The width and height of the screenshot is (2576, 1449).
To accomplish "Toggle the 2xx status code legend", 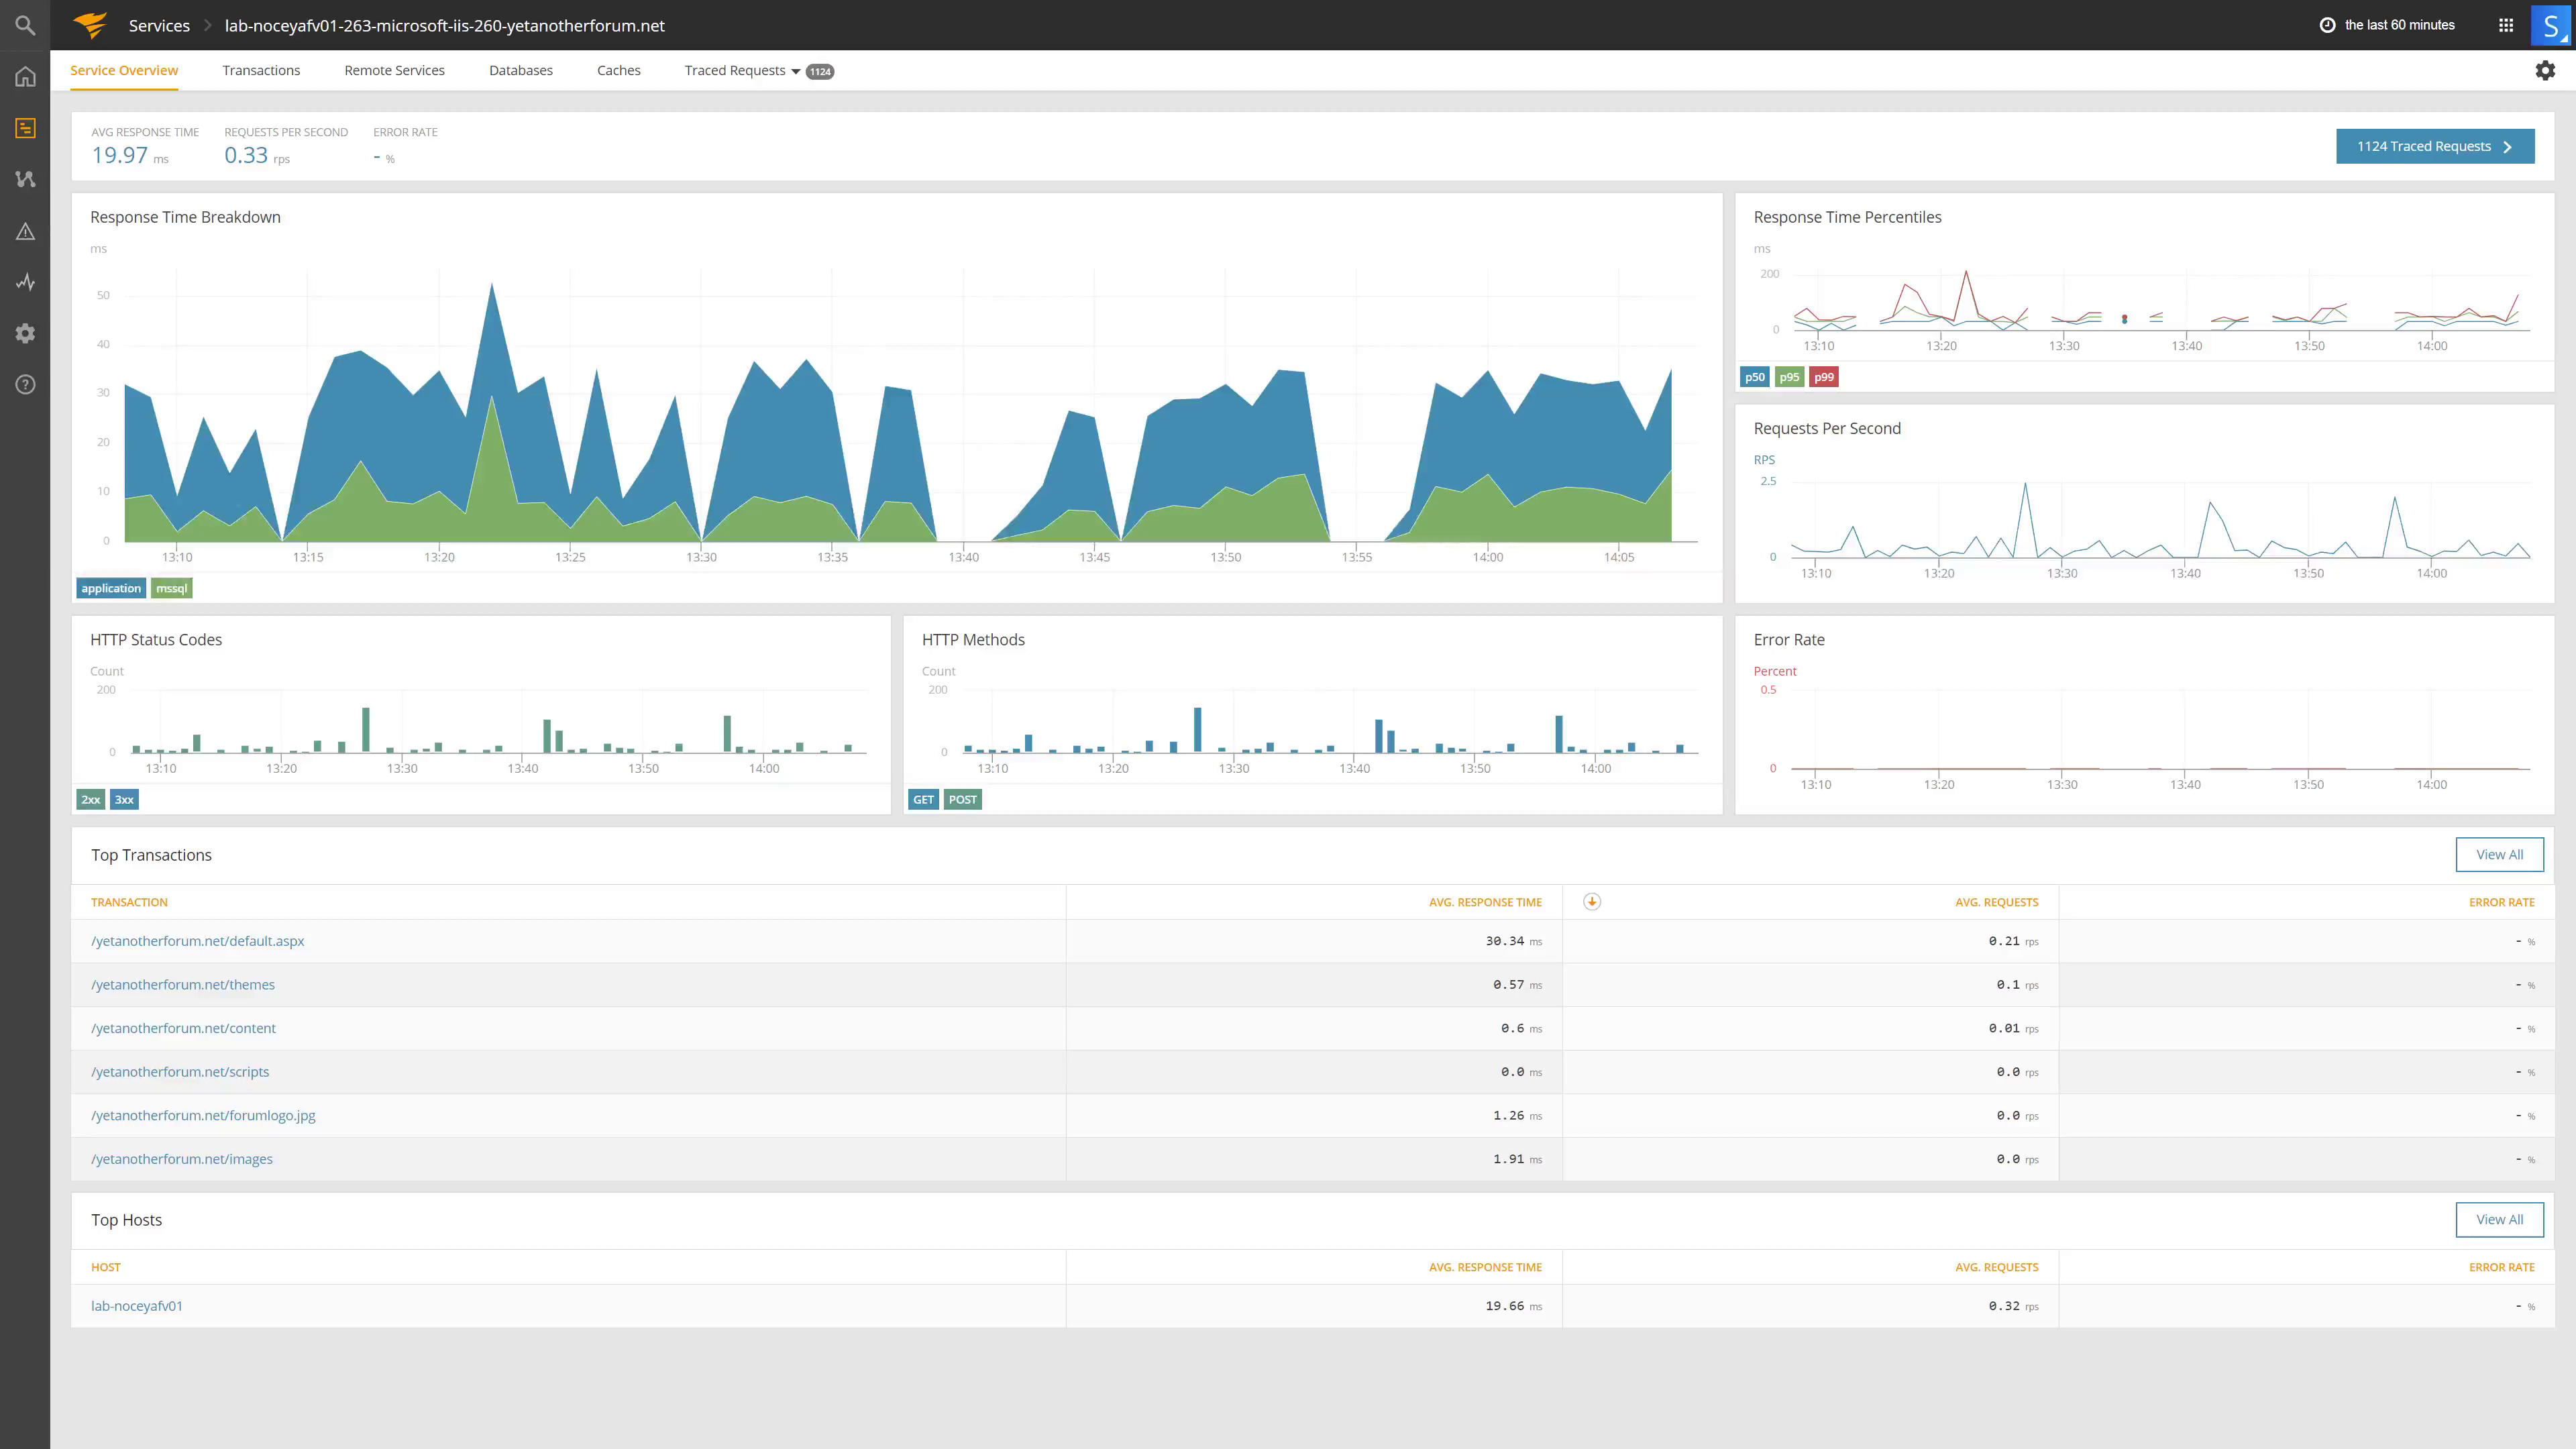I will click(x=91, y=799).
